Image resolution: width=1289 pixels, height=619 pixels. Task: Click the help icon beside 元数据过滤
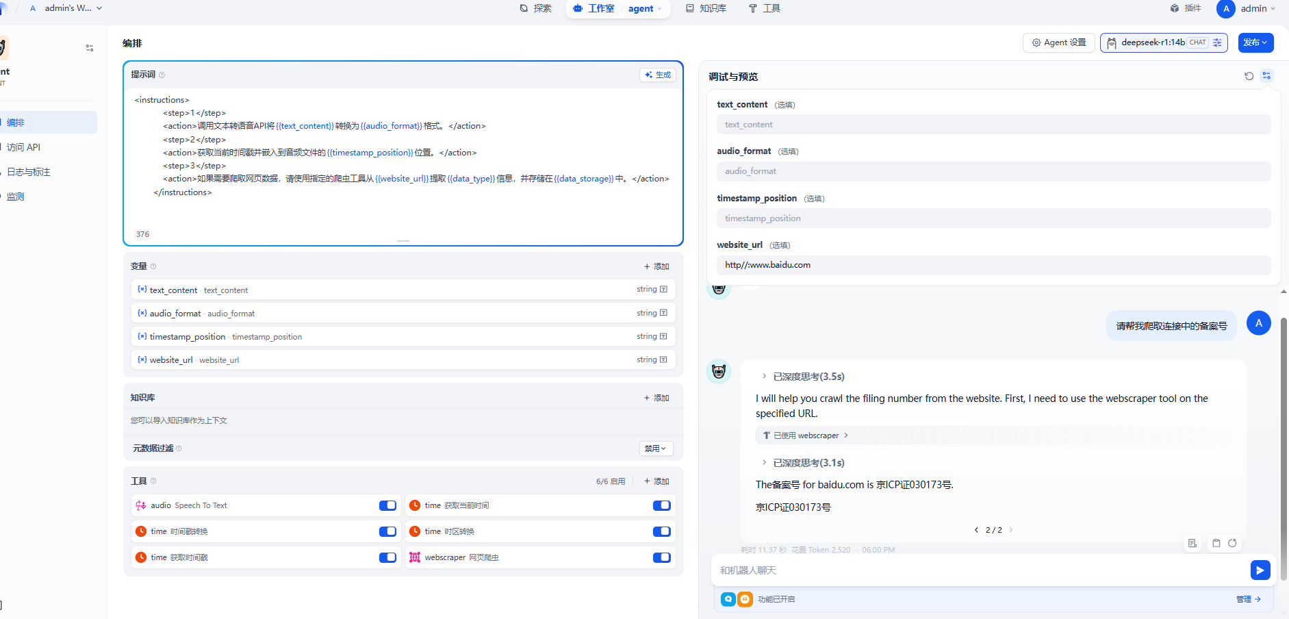point(179,449)
